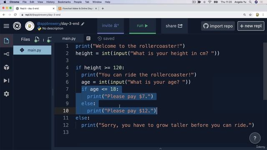Open the Files panel sidebar icon
This screenshot has height=150, width=267.
point(7,41)
